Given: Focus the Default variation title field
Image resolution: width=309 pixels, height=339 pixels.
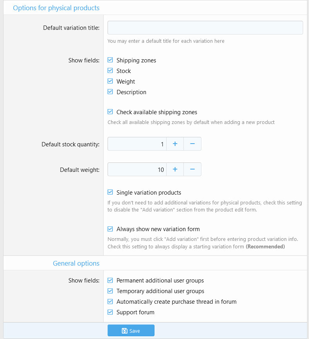Looking at the screenshot, I should click(x=205, y=28).
